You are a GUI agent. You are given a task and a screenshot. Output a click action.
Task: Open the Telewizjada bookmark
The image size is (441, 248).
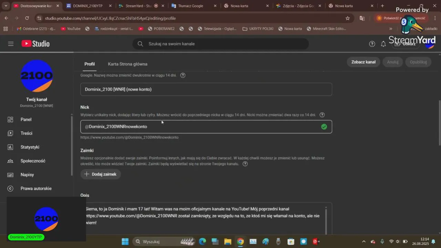pyautogui.click(x=217, y=29)
